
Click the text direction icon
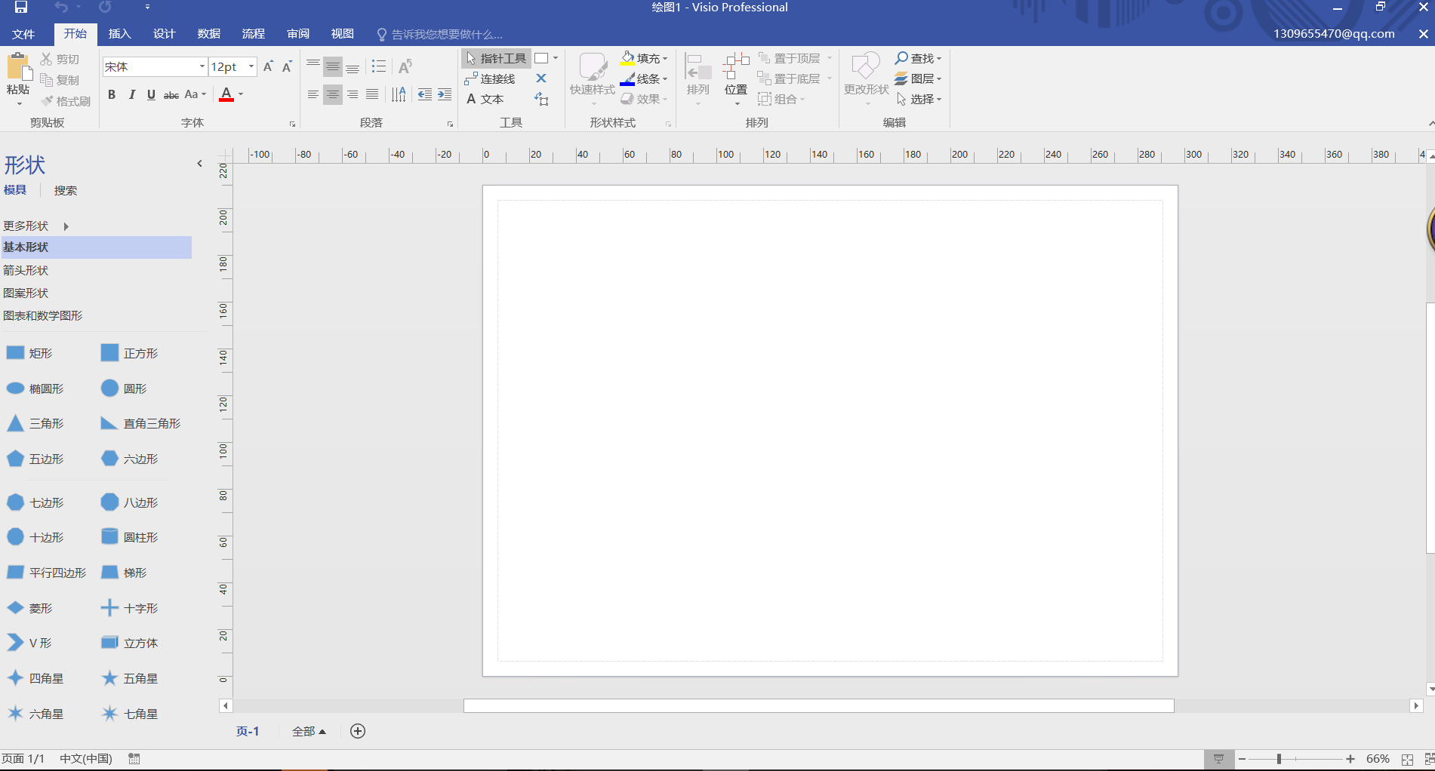pyautogui.click(x=399, y=94)
